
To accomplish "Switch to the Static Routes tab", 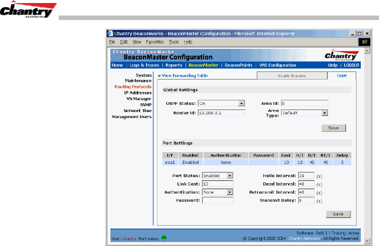I will [292, 76].
